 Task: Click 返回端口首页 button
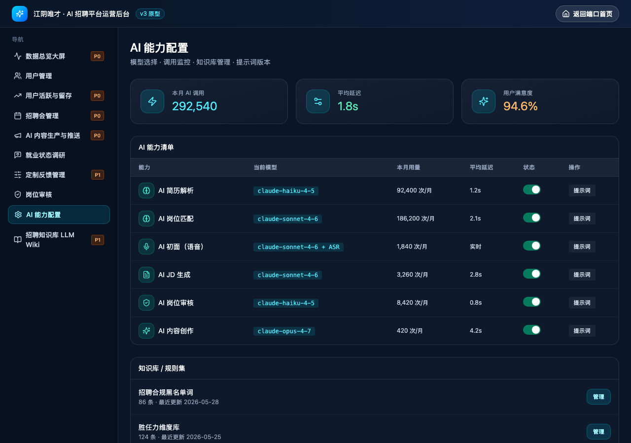(587, 14)
